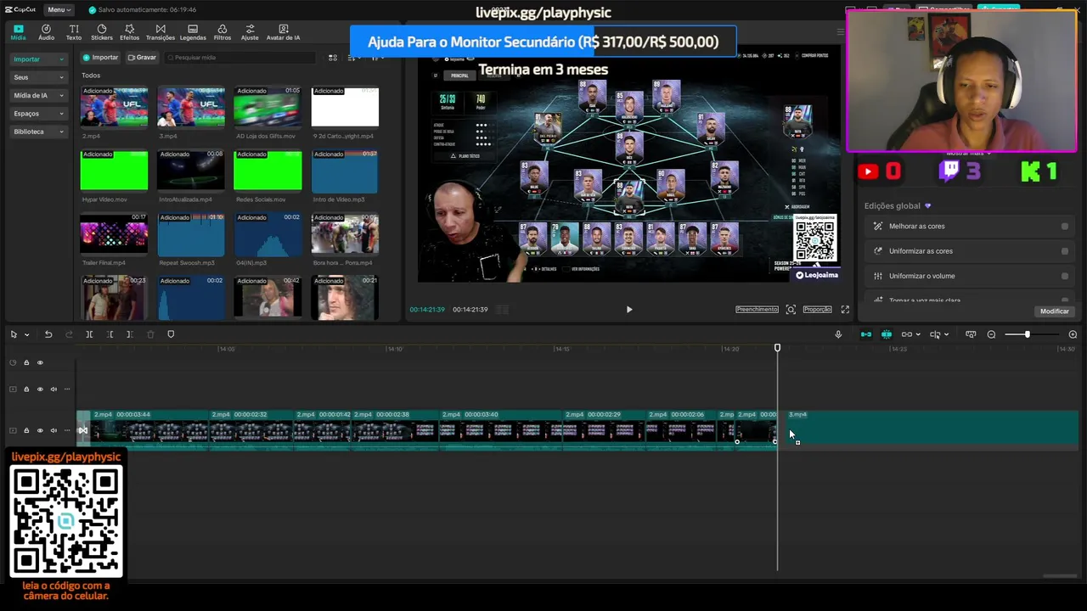The height and width of the screenshot is (611, 1087).
Task: Toggle Melhorar as cores option
Action: coord(1064,227)
